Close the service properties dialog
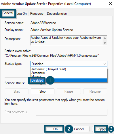 (111, 3)
